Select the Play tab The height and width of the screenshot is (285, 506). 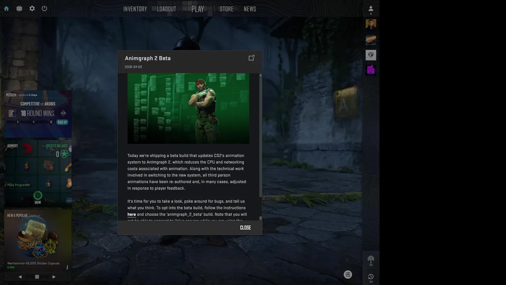pyautogui.click(x=198, y=9)
